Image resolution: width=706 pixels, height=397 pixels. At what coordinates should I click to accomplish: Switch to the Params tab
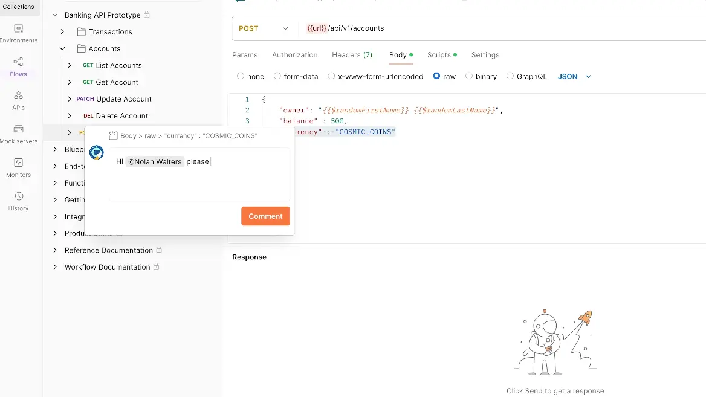click(x=245, y=55)
